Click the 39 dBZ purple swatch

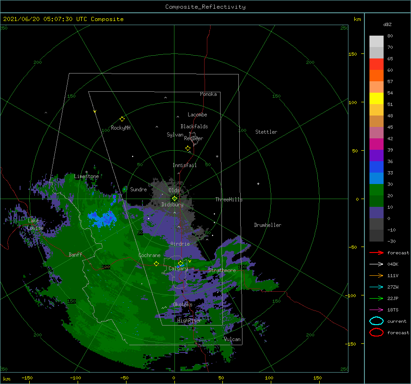coord(376,155)
